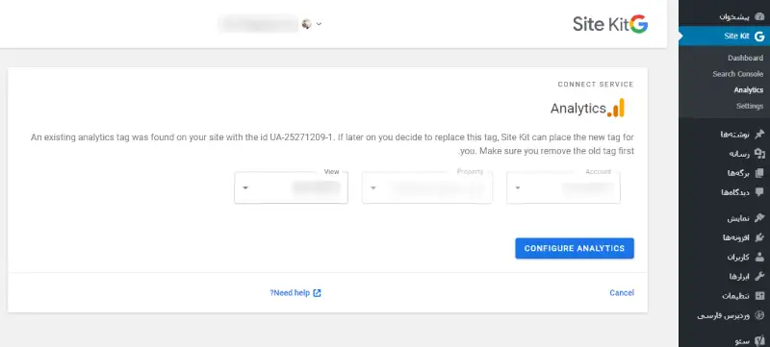
Task: Click the Cancel link
Action: [x=622, y=292]
